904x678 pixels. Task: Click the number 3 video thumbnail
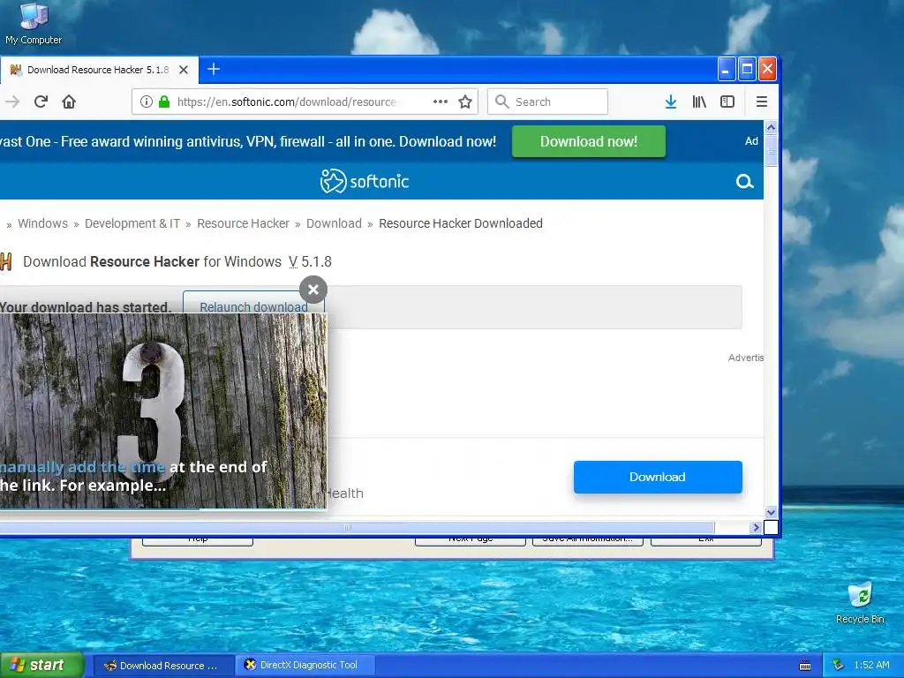163,411
